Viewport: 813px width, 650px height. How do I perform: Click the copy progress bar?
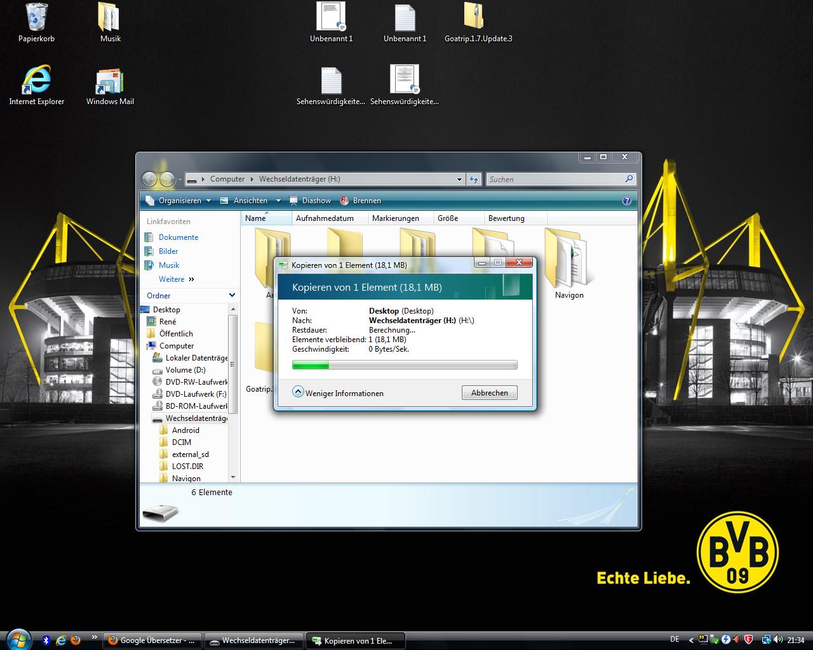coord(405,365)
